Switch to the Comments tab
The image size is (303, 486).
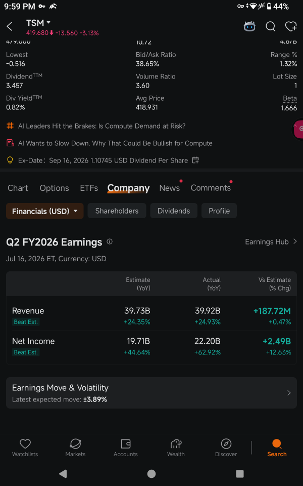pos(211,188)
